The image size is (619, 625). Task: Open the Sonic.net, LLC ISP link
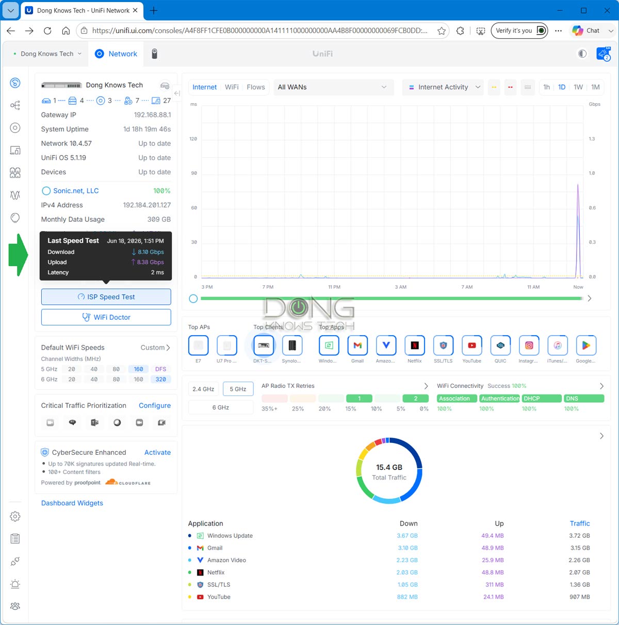pyautogui.click(x=76, y=191)
